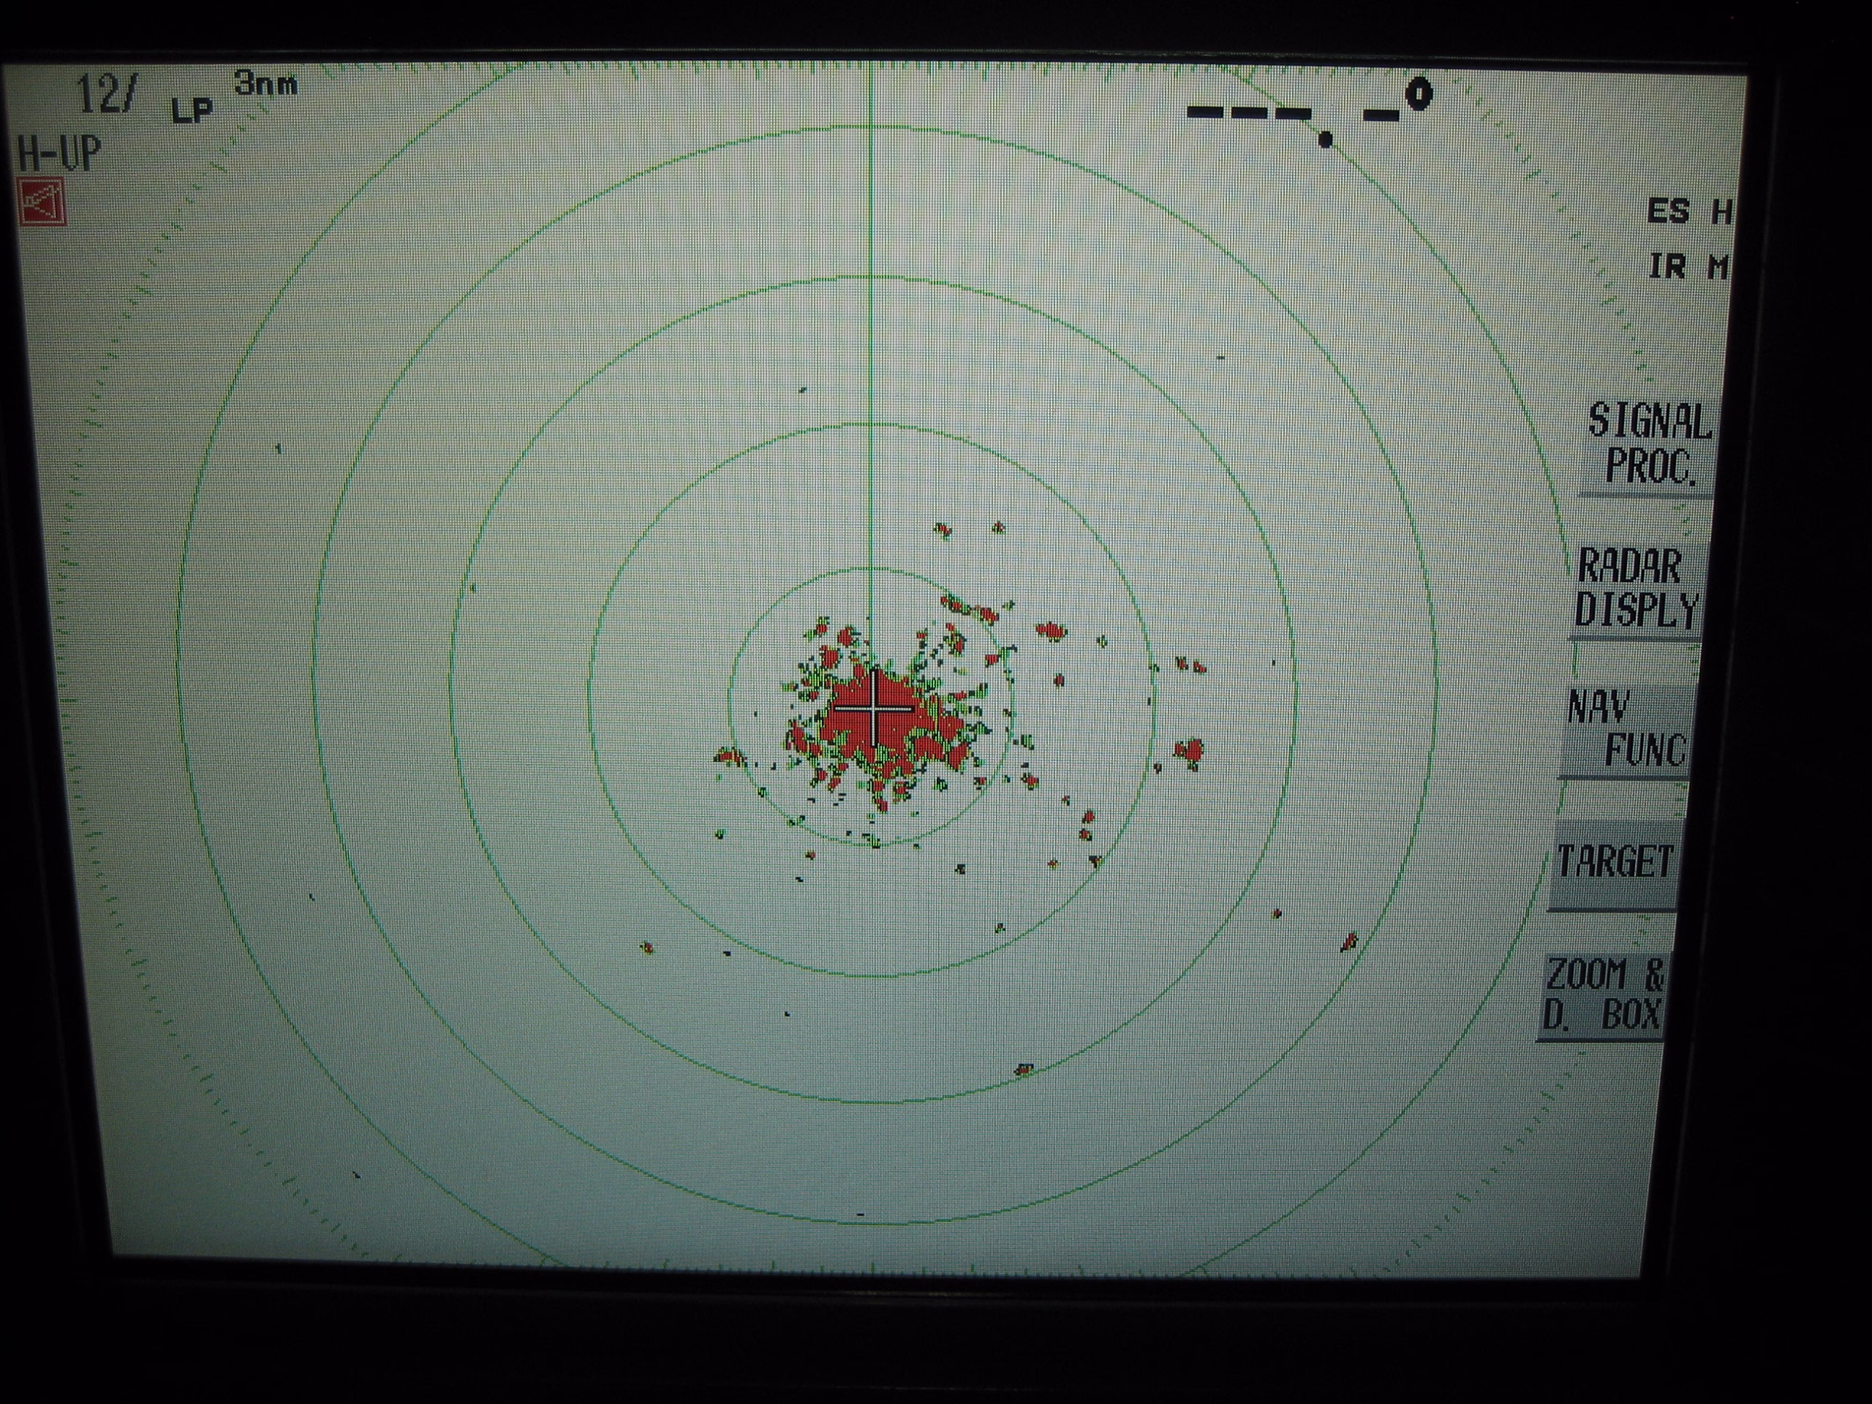The width and height of the screenshot is (1872, 1404).
Task: Click the white cross cursor at radar center
Action: pyautogui.click(x=873, y=708)
